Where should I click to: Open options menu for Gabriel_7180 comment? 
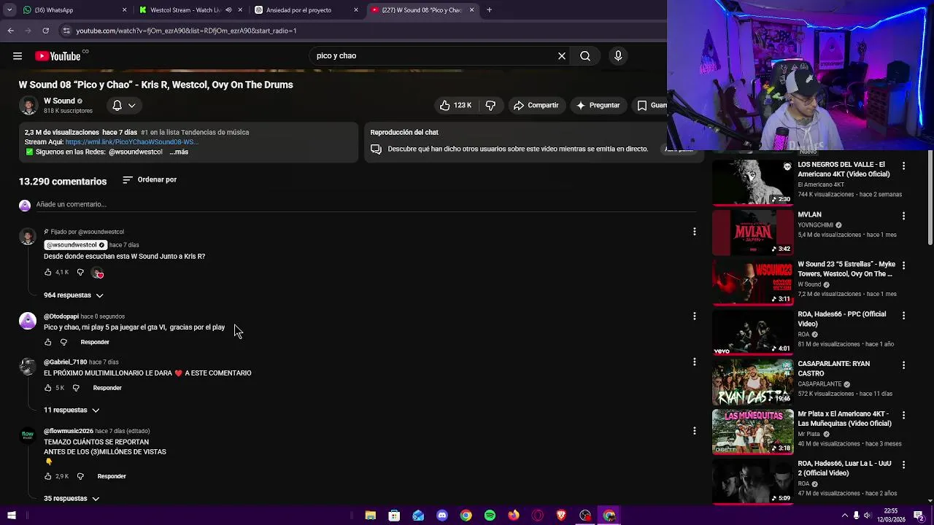(694, 362)
